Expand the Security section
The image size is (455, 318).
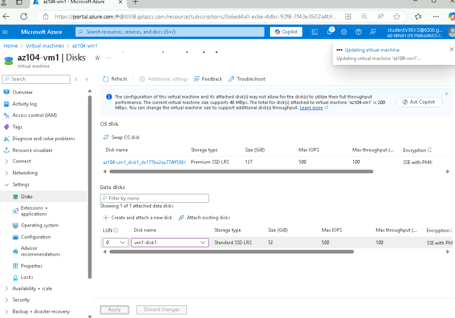click(21, 300)
